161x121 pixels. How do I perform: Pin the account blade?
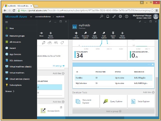tap(50, 22)
